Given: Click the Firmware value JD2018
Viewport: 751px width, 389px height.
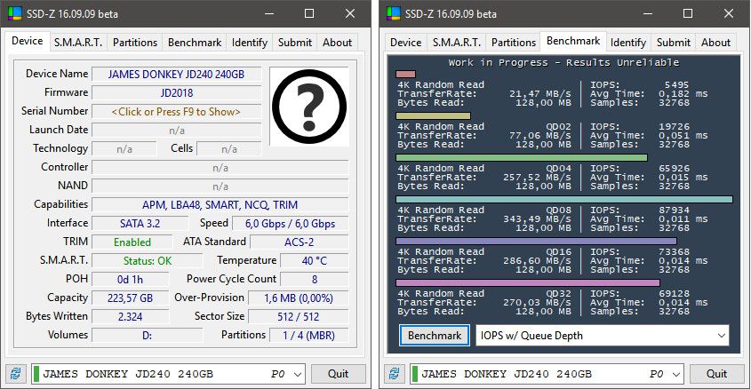Looking at the screenshot, I should (x=176, y=93).
